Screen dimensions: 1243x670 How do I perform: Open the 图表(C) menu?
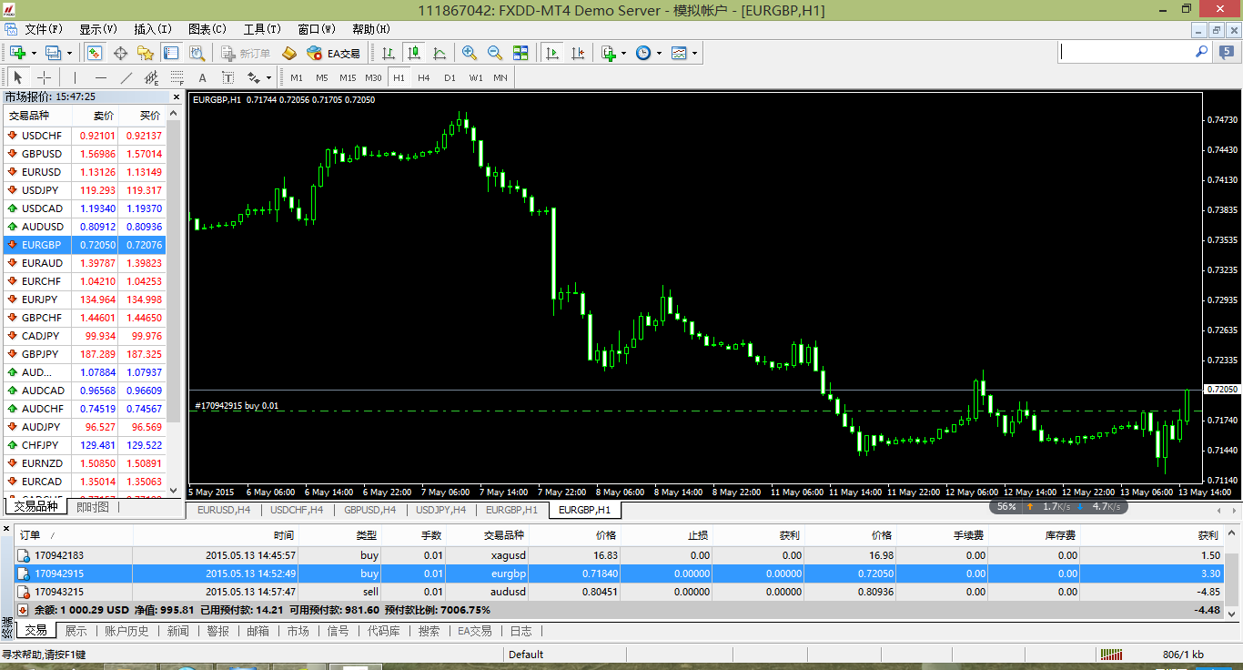point(207,29)
